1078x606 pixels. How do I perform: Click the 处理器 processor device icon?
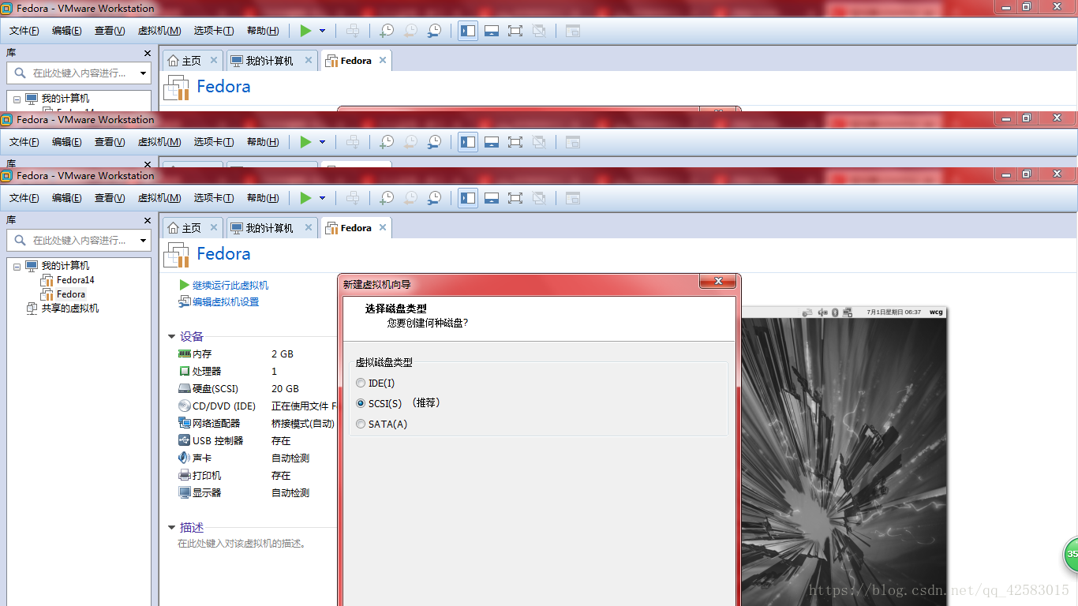coord(185,372)
